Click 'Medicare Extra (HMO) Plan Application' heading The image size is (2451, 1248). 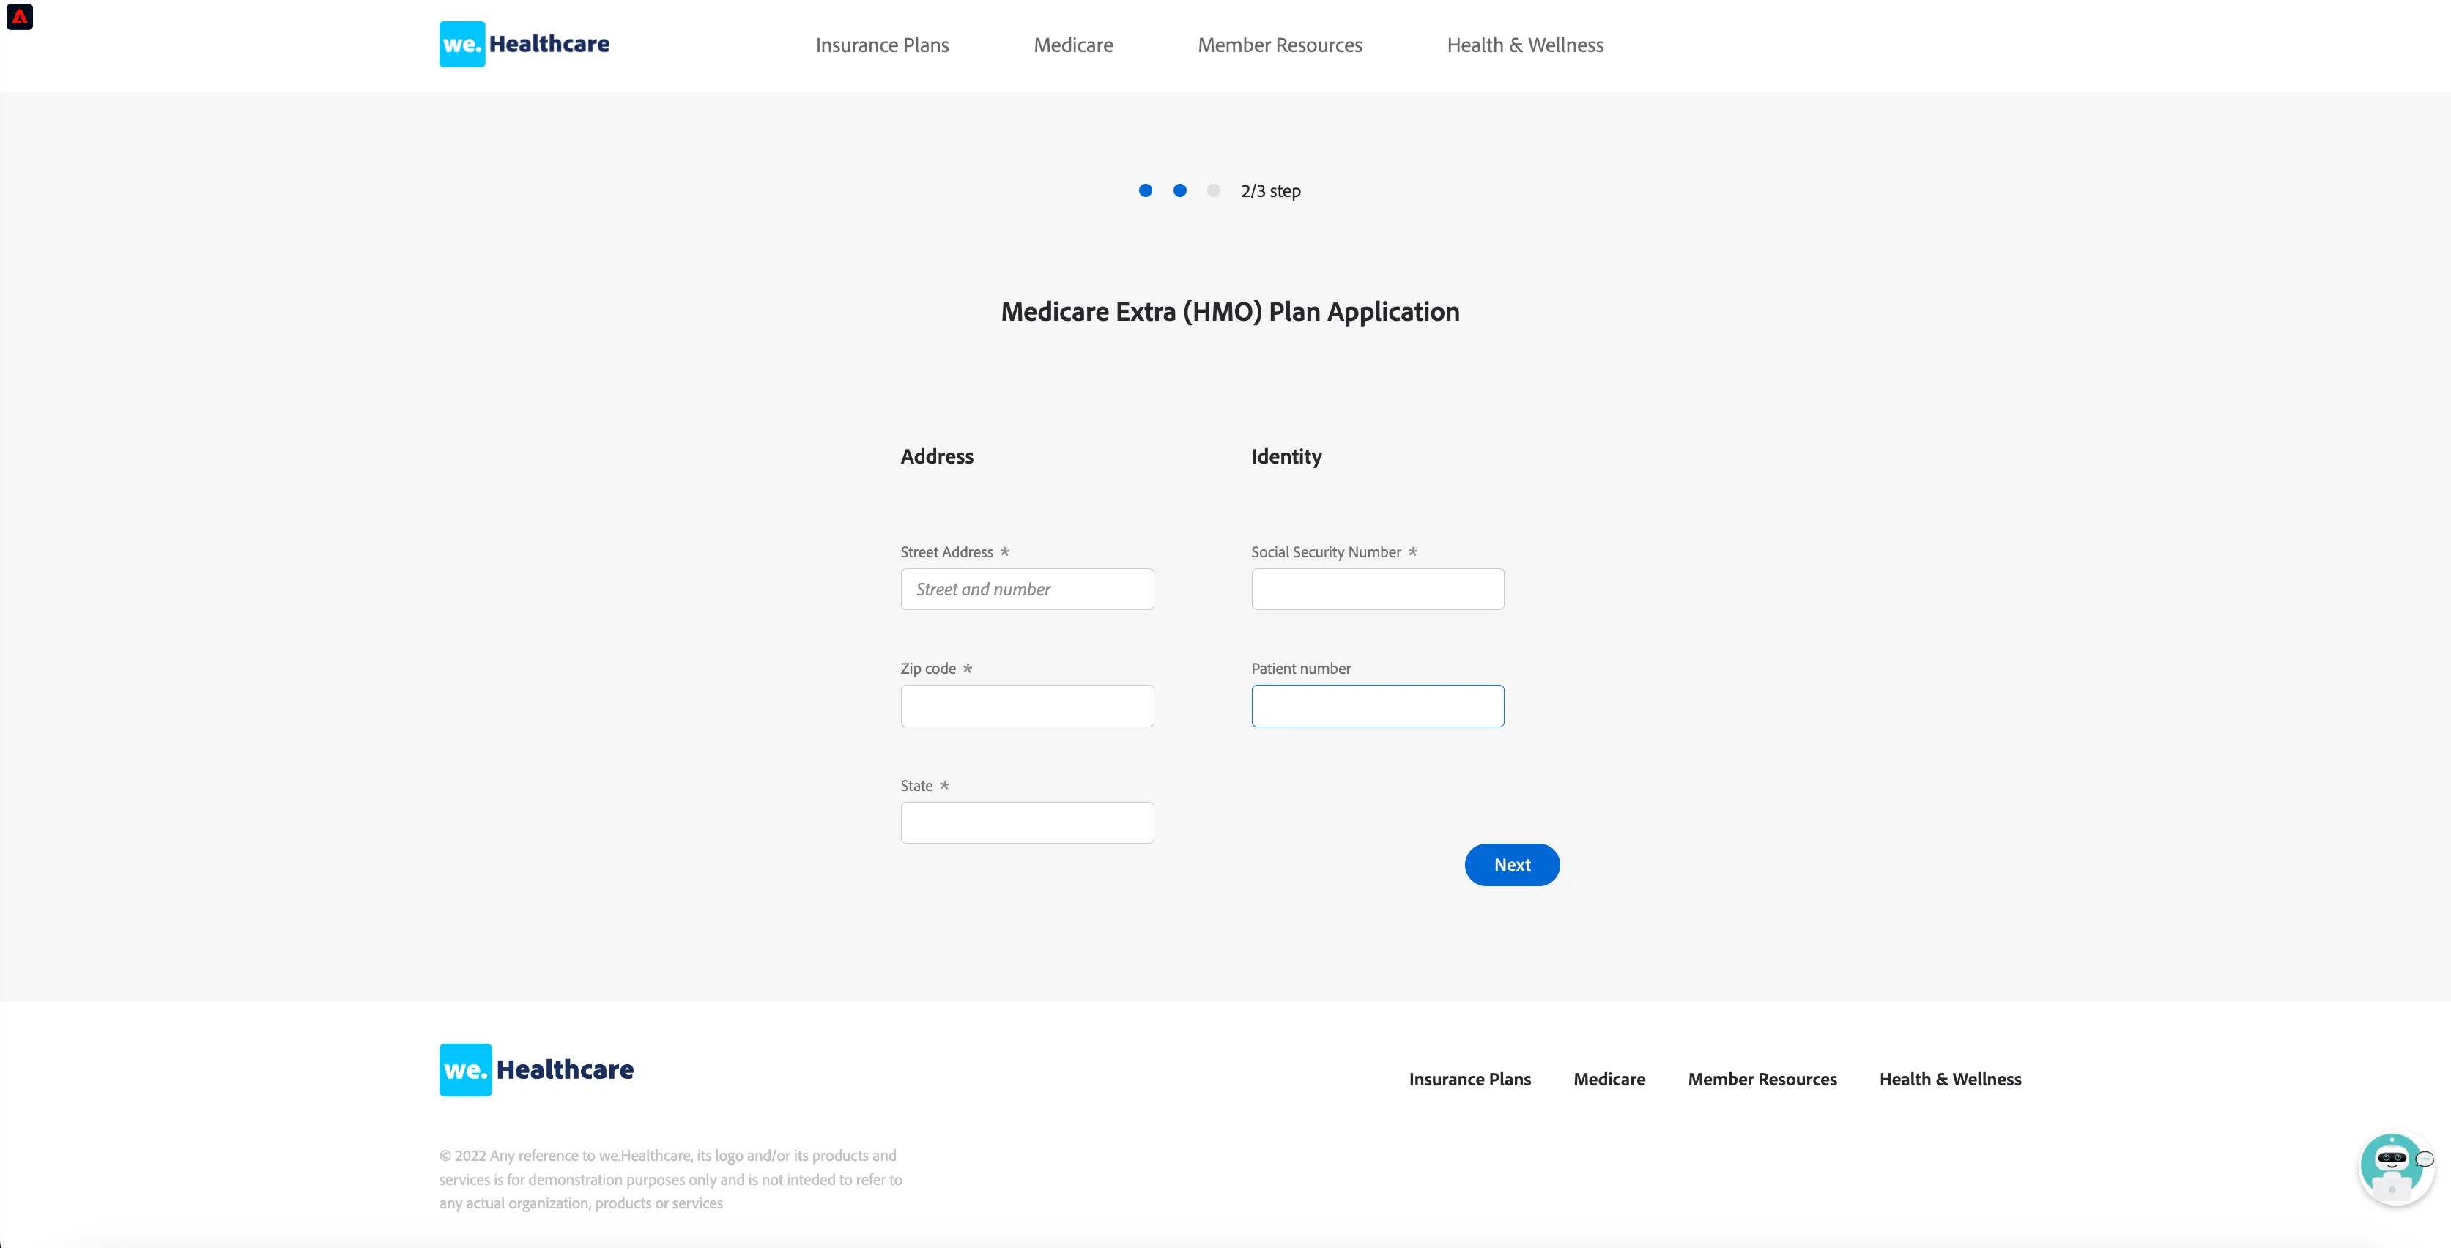[1229, 312]
